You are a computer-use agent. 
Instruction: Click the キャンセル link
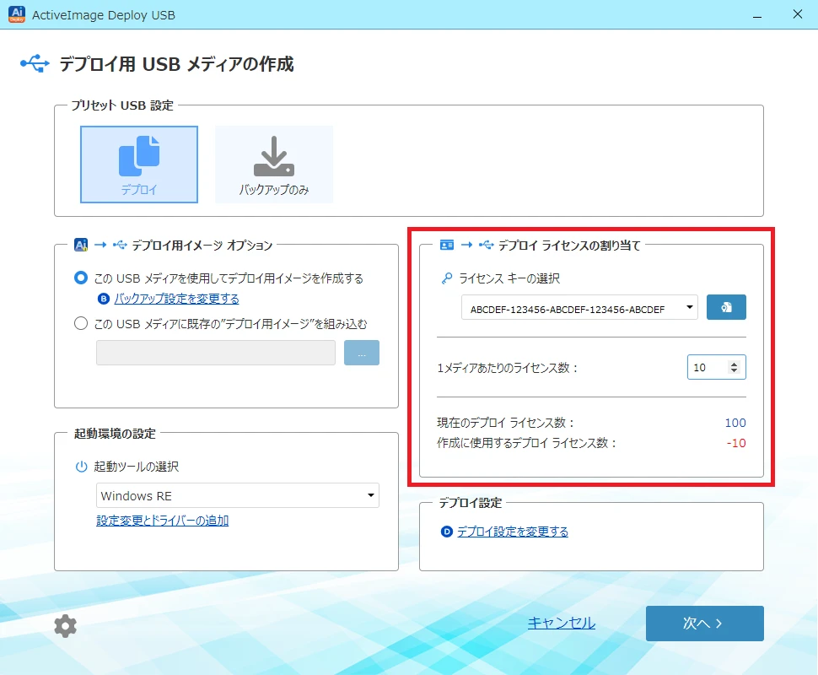(x=562, y=623)
